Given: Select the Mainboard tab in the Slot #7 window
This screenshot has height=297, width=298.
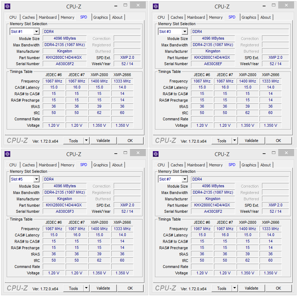Looking at the screenshot, I should pyautogui.click(x=196, y=165).
